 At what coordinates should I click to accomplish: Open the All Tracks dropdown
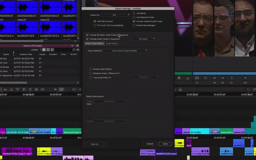(144, 39)
